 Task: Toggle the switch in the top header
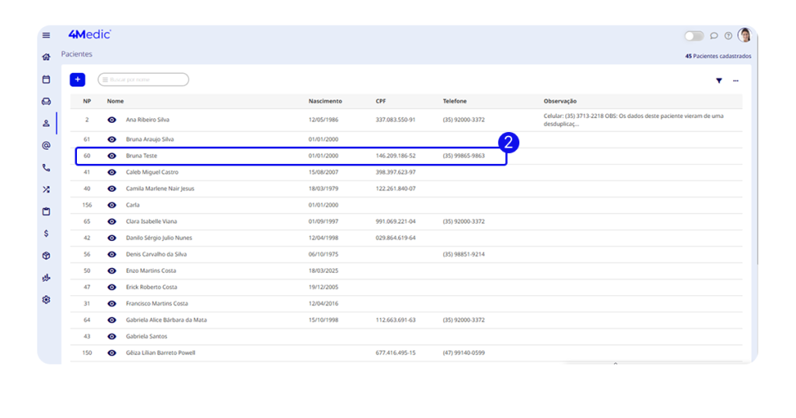[693, 36]
